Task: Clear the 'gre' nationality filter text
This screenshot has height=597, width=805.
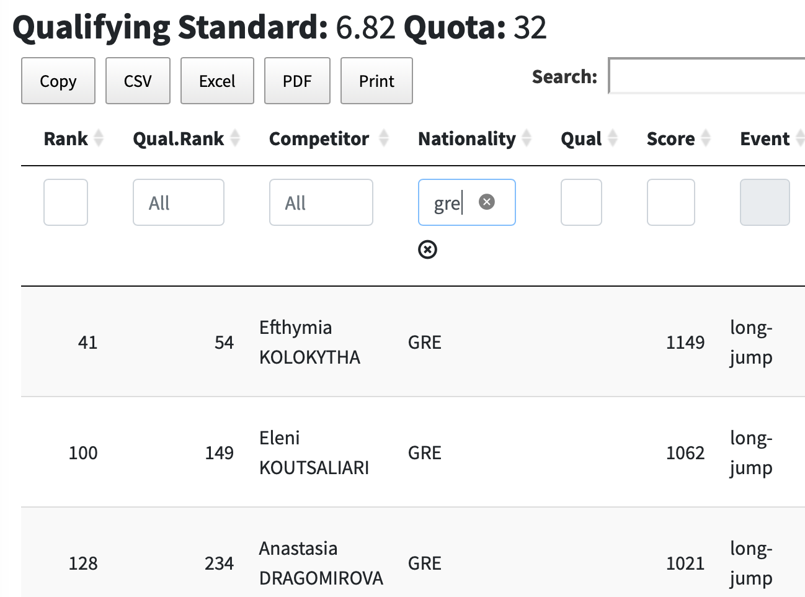Action: (x=487, y=202)
